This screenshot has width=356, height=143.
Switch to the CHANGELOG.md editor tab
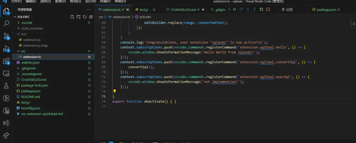pos(185,9)
